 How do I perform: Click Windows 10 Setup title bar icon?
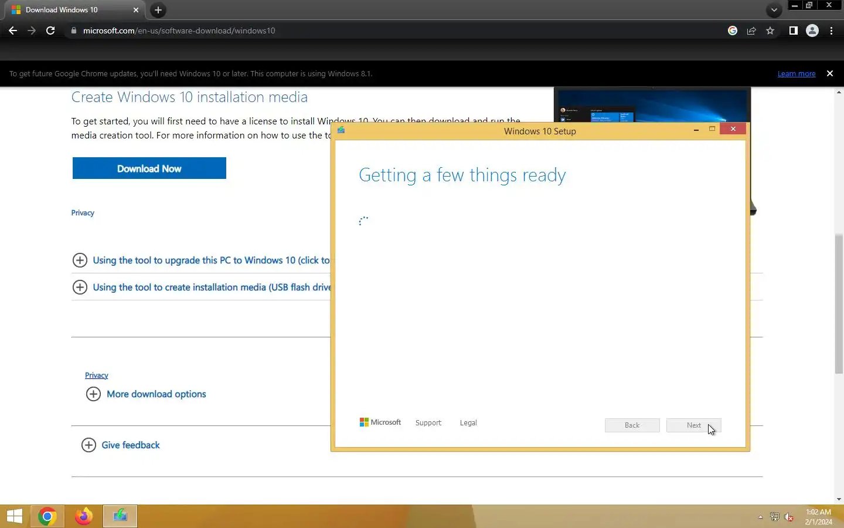[341, 130]
